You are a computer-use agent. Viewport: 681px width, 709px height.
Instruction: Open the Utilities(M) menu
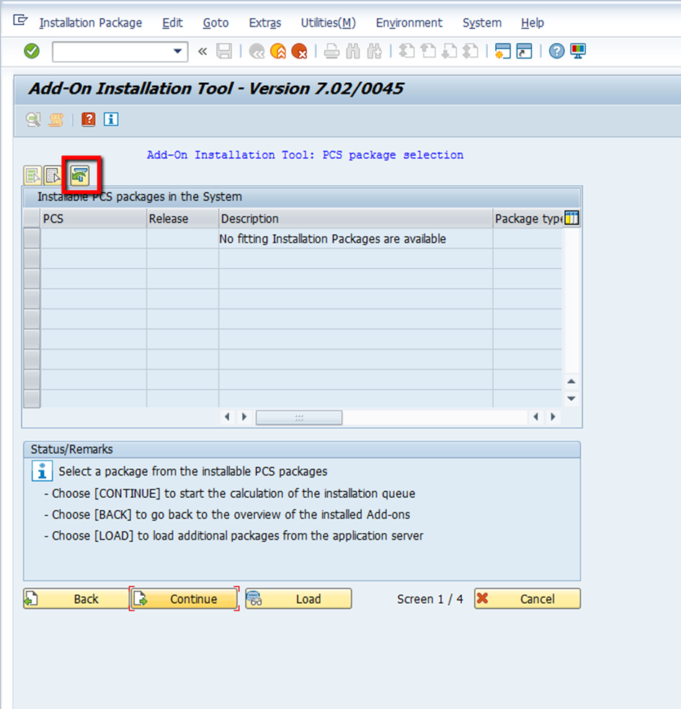pos(328,23)
